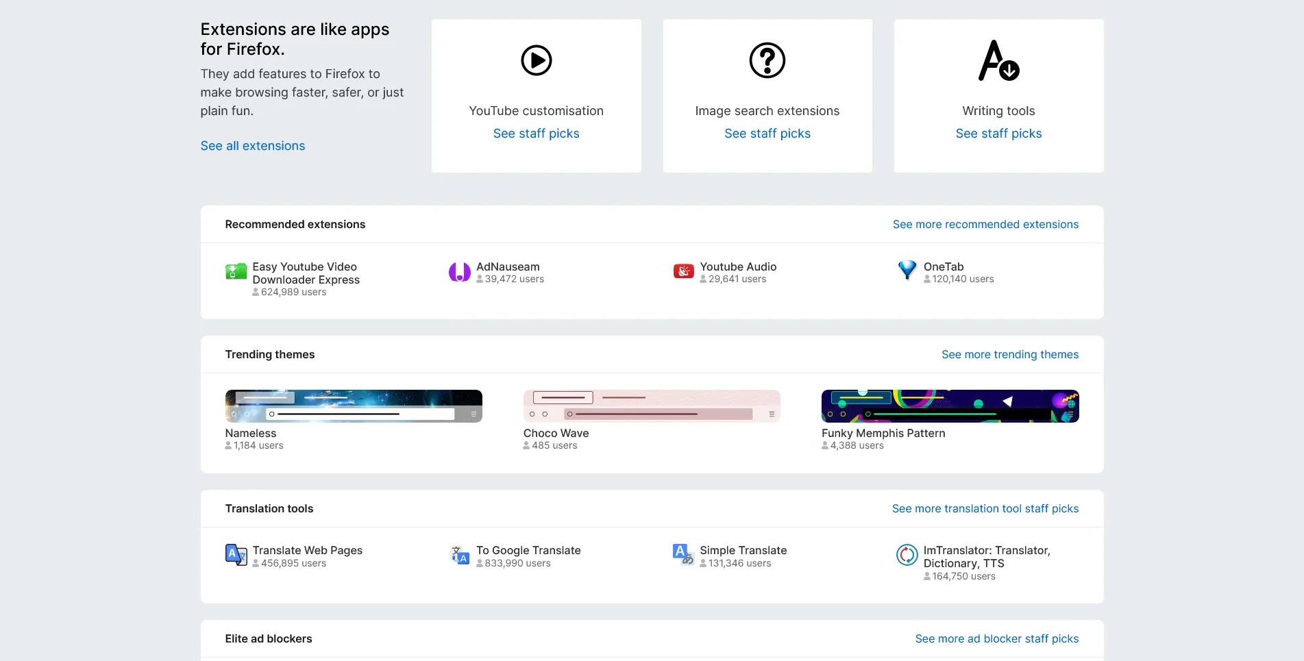Click the Youtube Audio extension icon
This screenshot has width=1304, height=661.
tap(682, 271)
